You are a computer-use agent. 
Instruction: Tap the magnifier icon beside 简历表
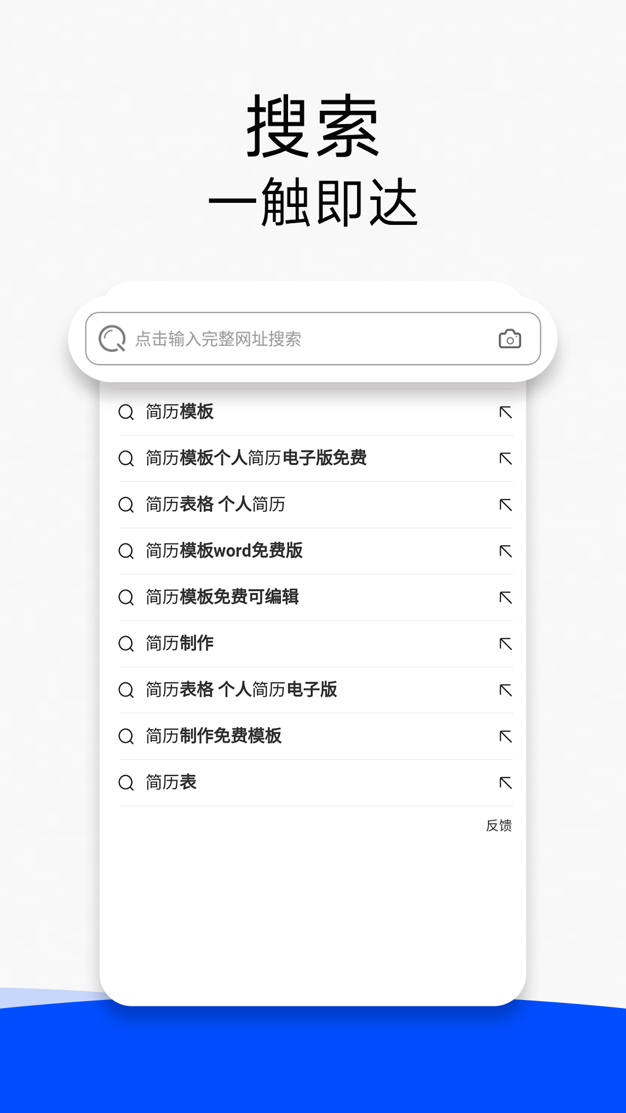126,783
